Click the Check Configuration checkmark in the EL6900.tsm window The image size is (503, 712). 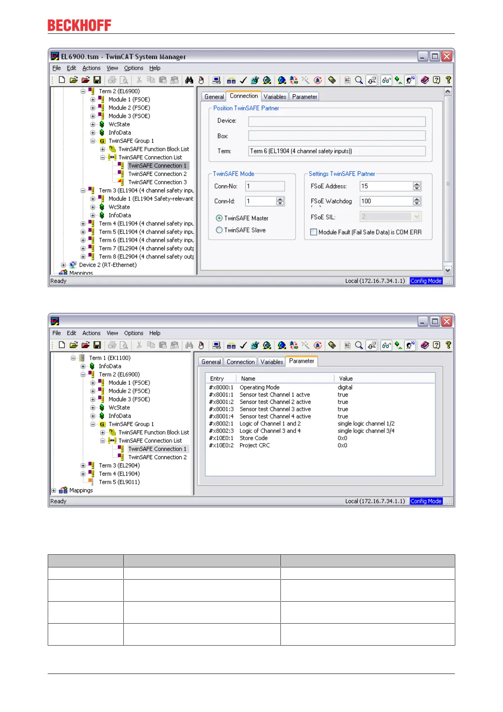coord(243,80)
